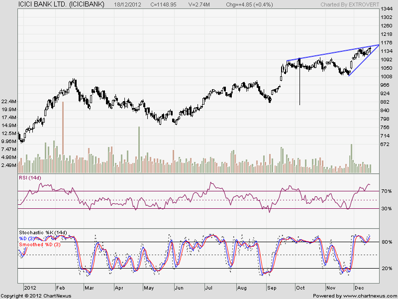The image size is (398, 299).
Task: Click the RSI 70% level label
Action: pos(386,191)
